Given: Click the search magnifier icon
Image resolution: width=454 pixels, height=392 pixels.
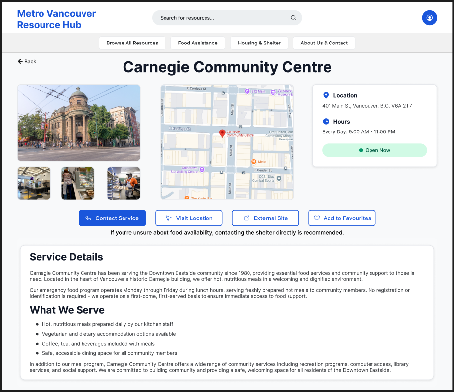Looking at the screenshot, I should (x=293, y=18).
